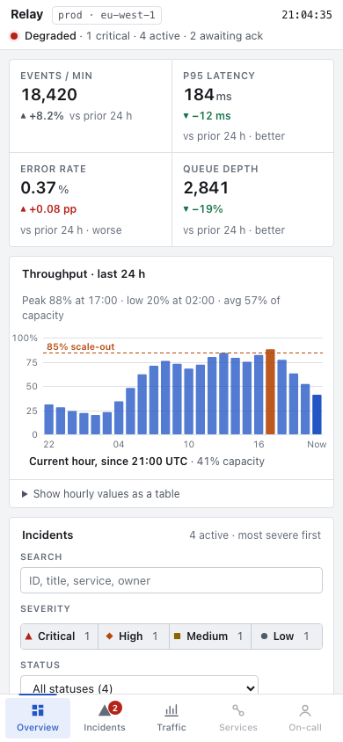343x742 pixels.
Task: Open the Traffic bar-chart icon
Action: (171, 709)
